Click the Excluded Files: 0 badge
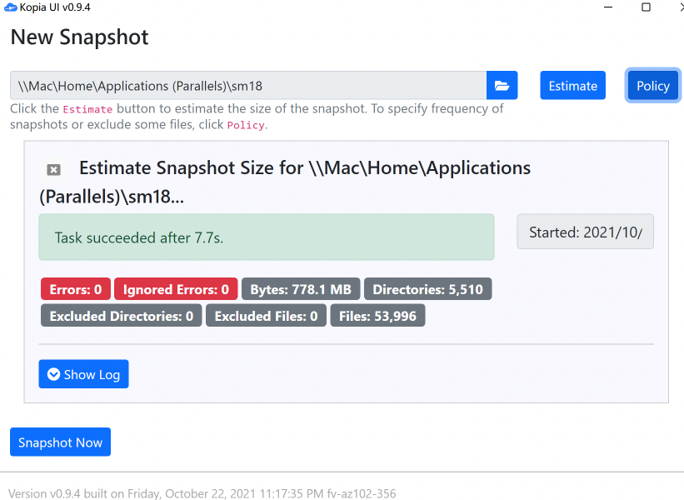684x500 pixels. [x=266, y=316]
